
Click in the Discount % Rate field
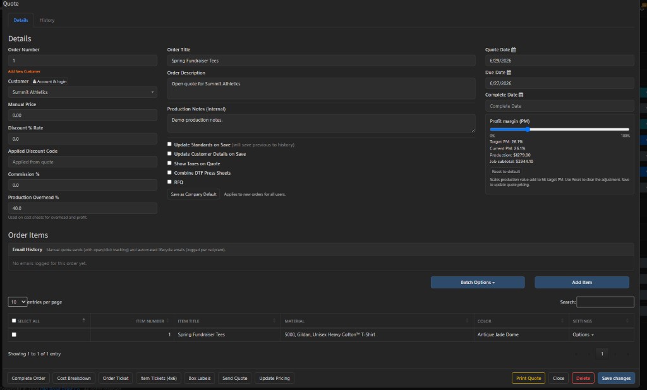83,139
